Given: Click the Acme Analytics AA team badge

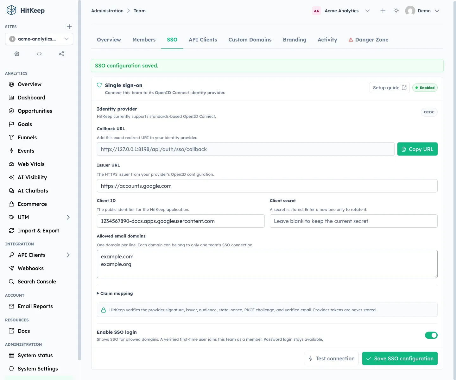Looking at the screenshot, I should 316,11.
